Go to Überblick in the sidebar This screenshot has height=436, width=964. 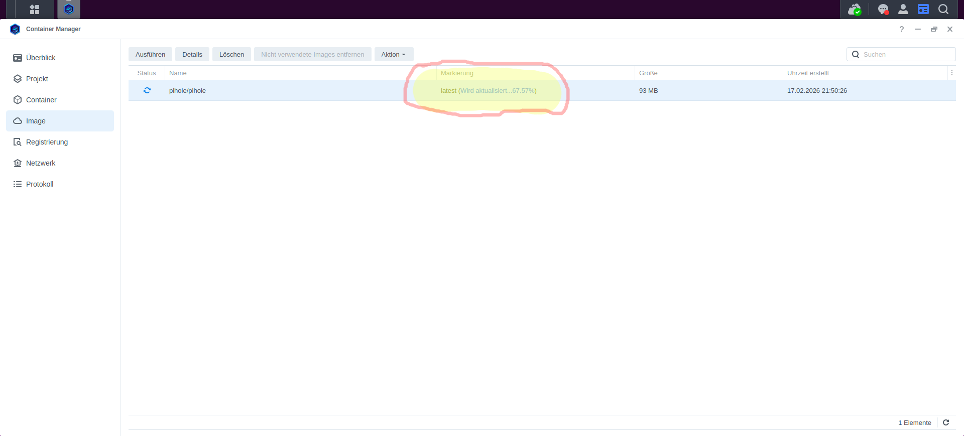click(x=41, y=58)
